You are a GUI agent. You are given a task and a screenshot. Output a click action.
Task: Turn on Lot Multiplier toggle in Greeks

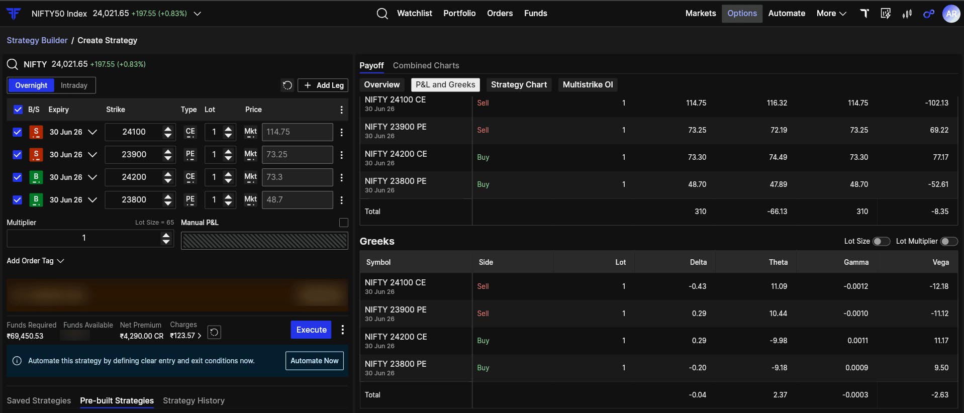(949, 242)
